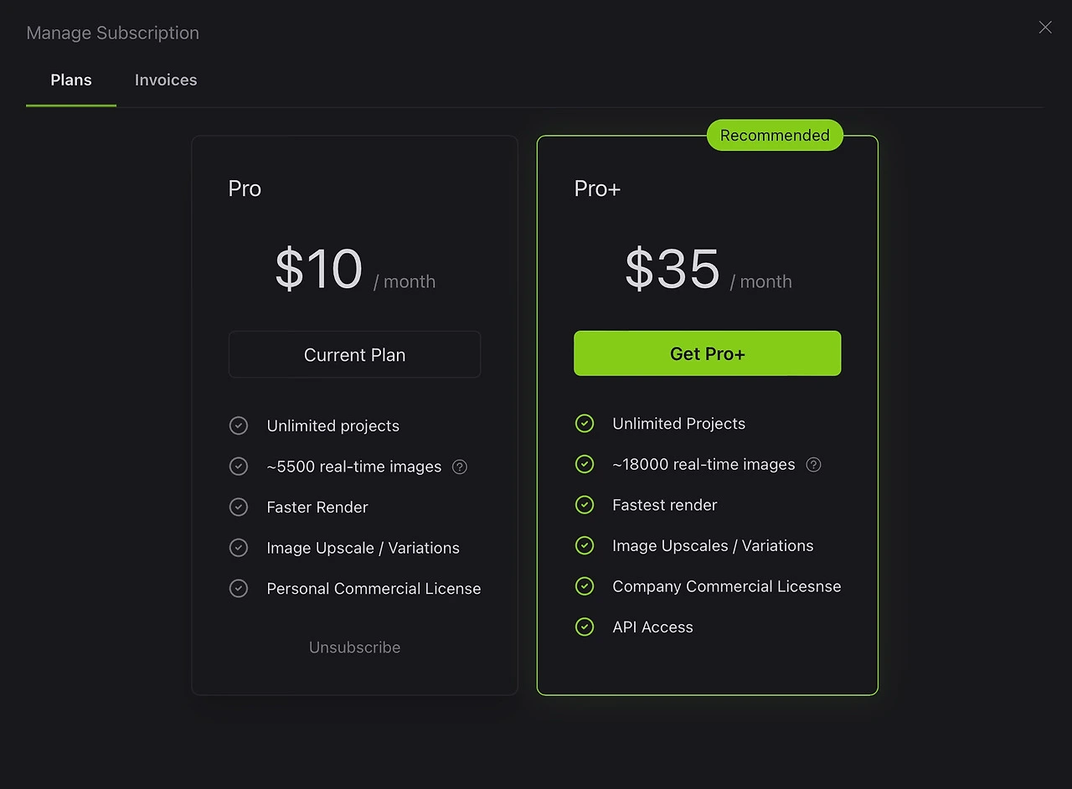The image size is (1072, 789).
Task: Close the Manage Subscription dialog
Action: (x=1045, y=28)
